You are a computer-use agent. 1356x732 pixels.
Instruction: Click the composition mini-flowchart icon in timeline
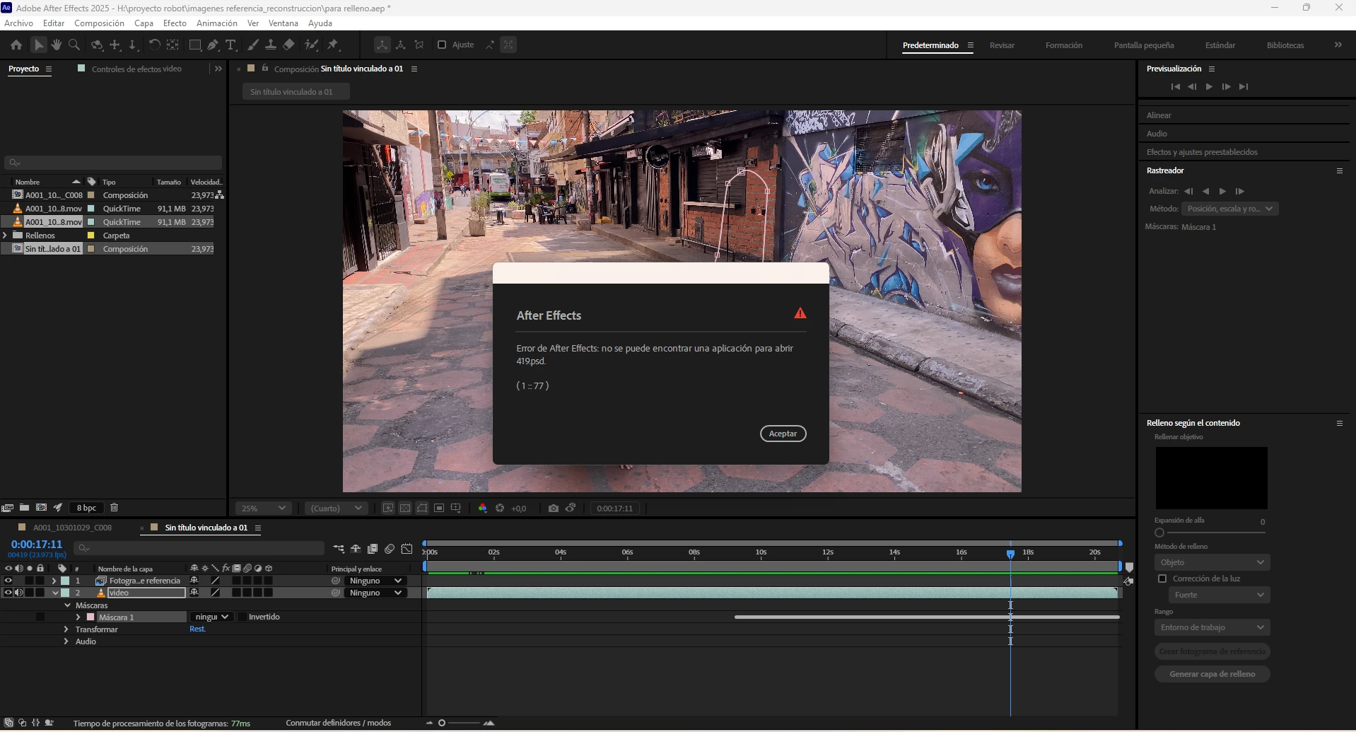[339, 548]
